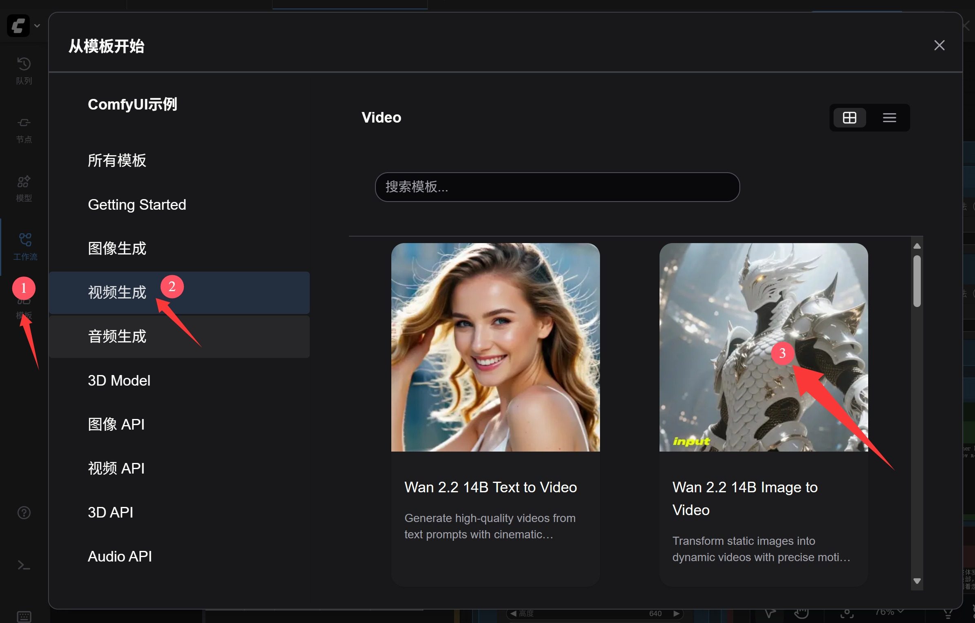Viewport: 975px width, 623px height.
Task: Click scrollbar up arrow in template list
Action: [917, 246]
